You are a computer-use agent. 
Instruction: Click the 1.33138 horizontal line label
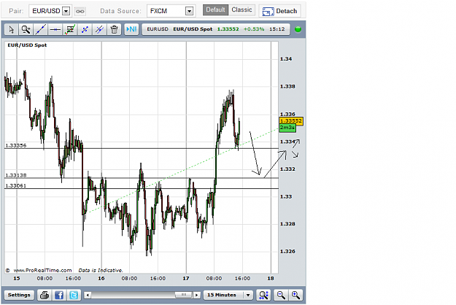pos(16,175)
